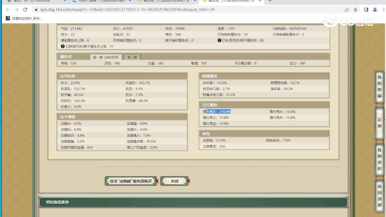The width and height of the screenshot is (386, 217).
Task: Click the 当前经验: 382049168 value
Action: pos(289,29)
